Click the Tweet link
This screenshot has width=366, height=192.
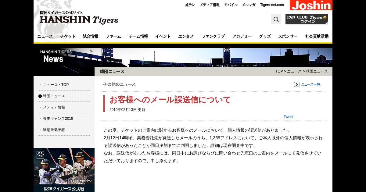(288, 117)
